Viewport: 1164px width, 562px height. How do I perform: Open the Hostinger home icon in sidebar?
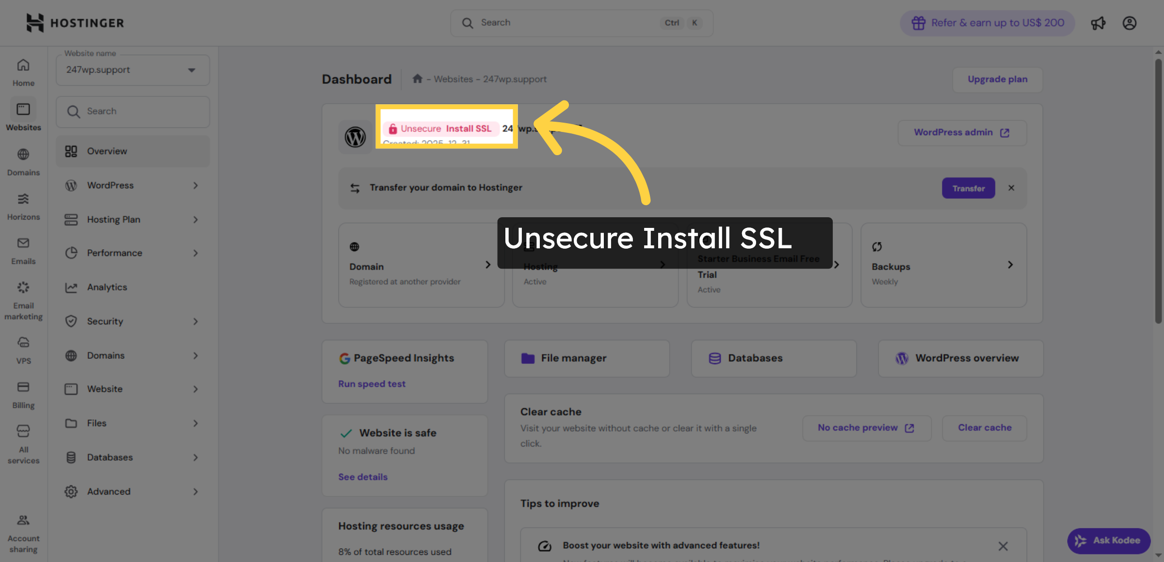[23, 71]
